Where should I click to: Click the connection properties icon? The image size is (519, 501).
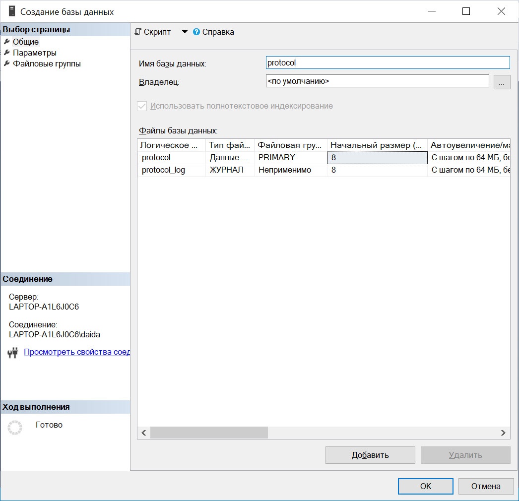coord(13,353)
